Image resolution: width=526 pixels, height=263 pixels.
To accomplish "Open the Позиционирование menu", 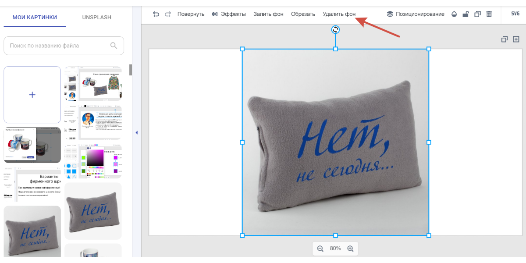I will click(415, 14).
